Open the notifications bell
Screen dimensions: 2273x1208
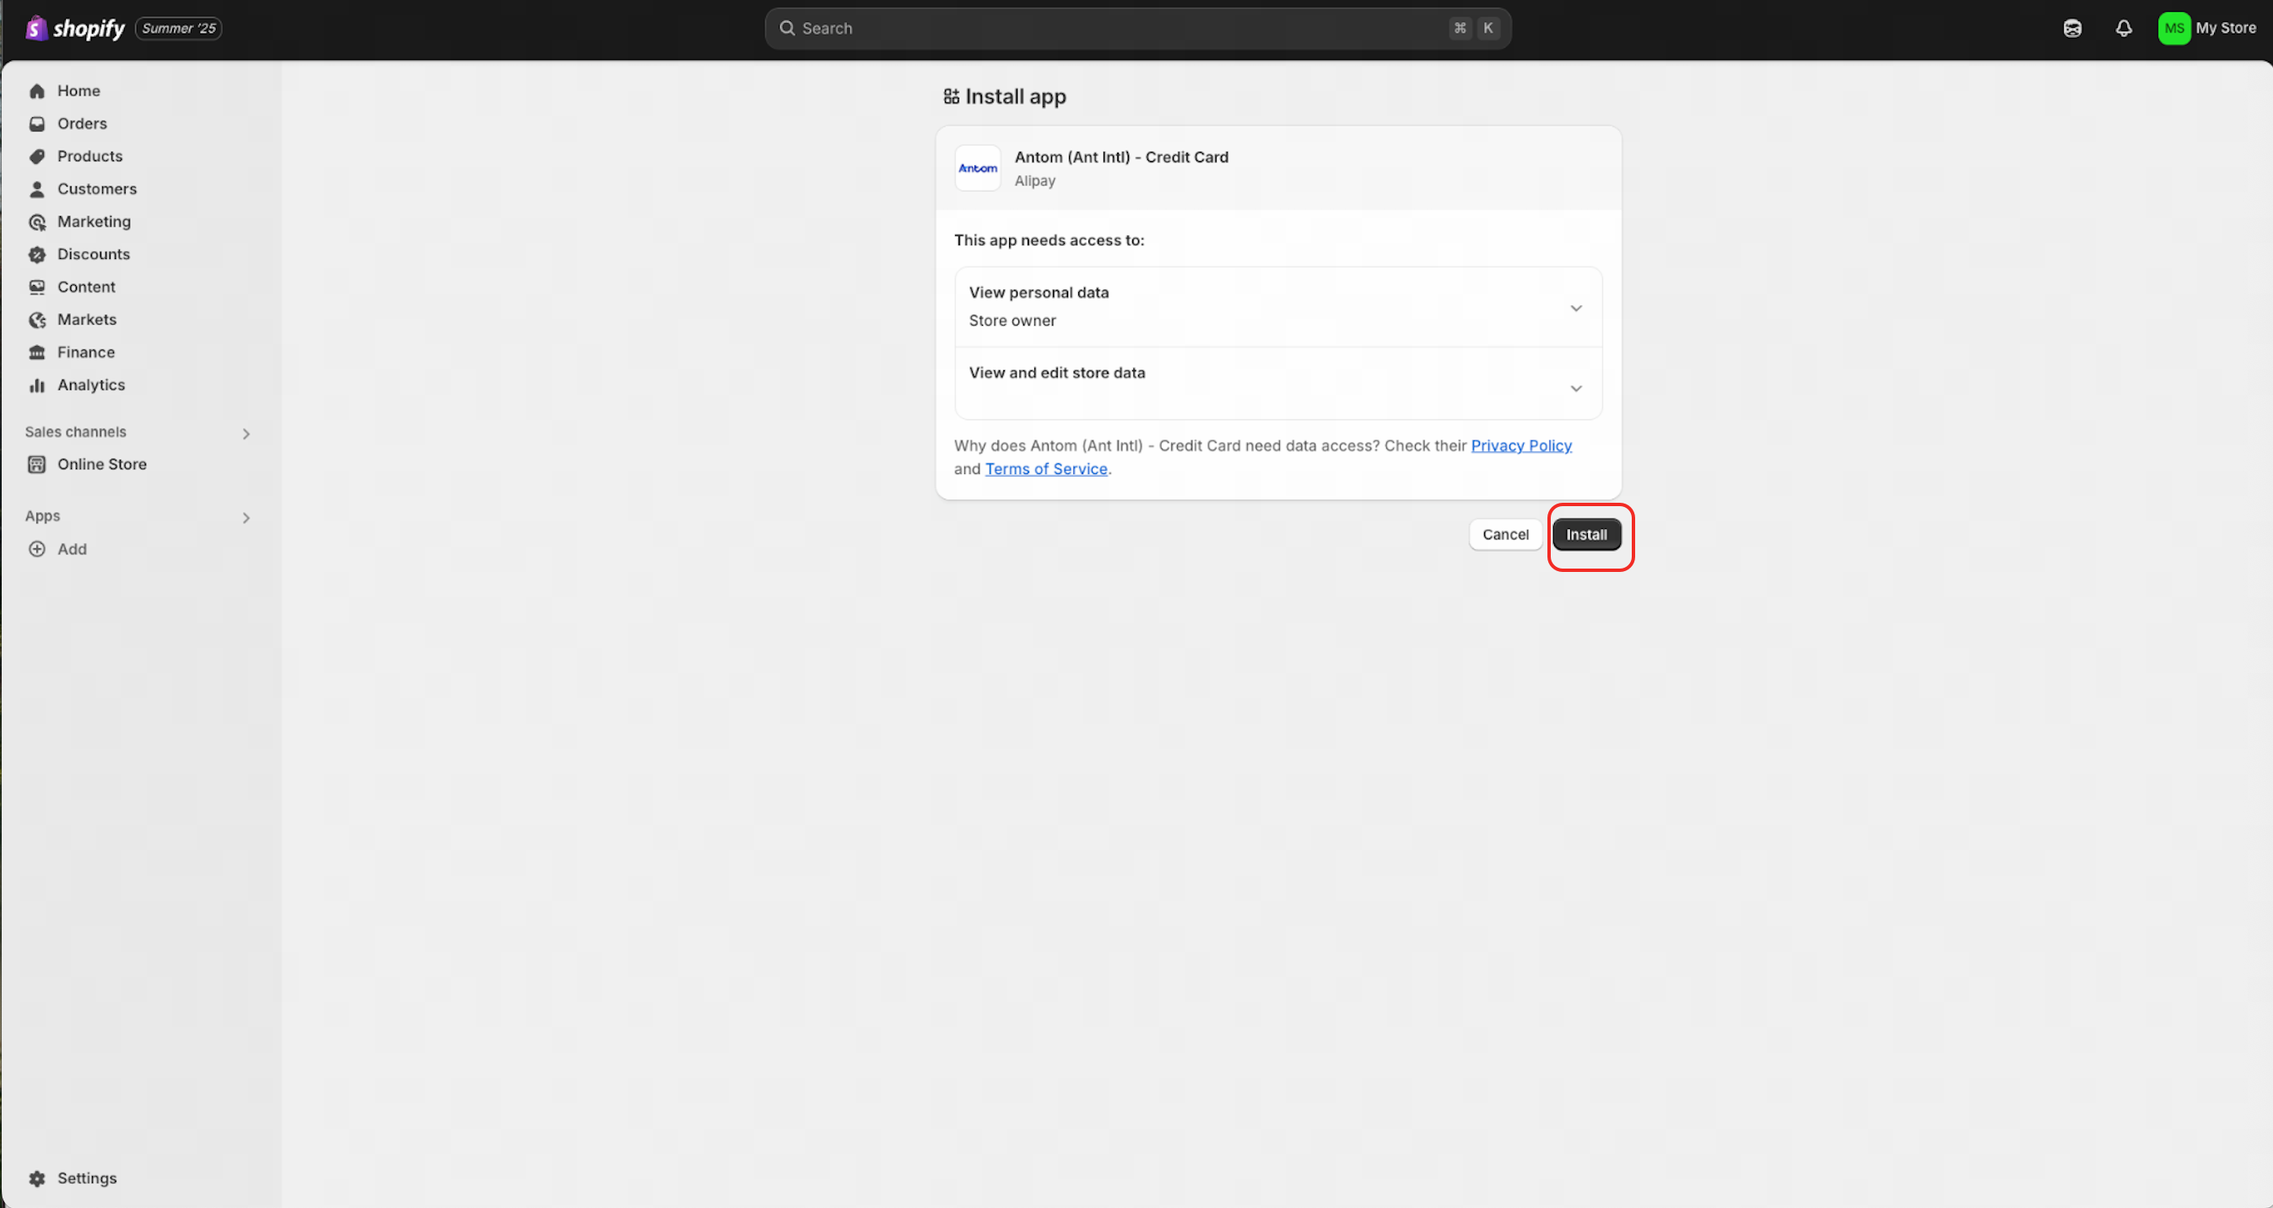2124,28
